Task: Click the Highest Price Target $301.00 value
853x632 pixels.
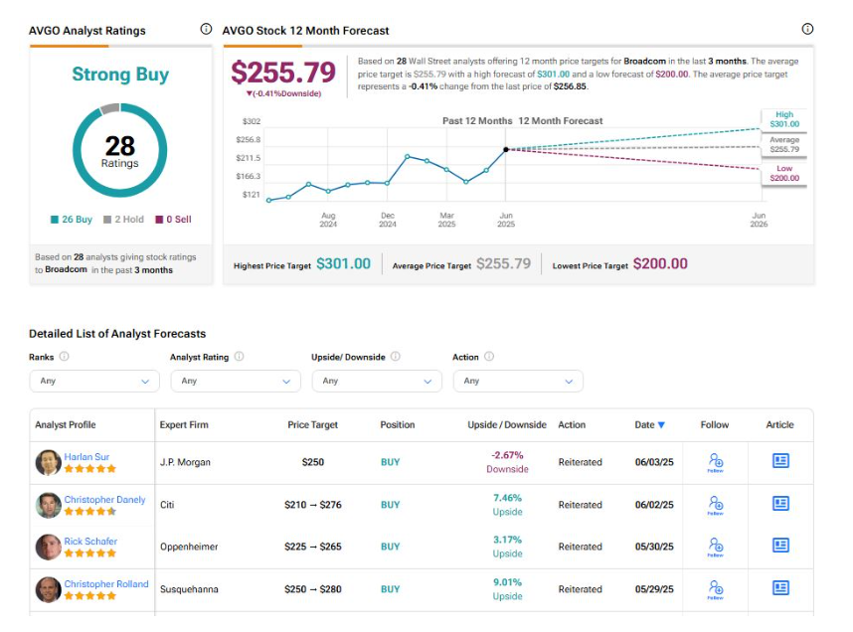Action: pos(343,263)
